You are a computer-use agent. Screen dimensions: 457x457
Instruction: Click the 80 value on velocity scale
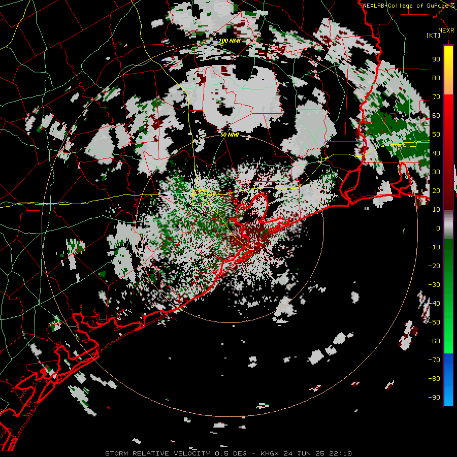(436, 78)
